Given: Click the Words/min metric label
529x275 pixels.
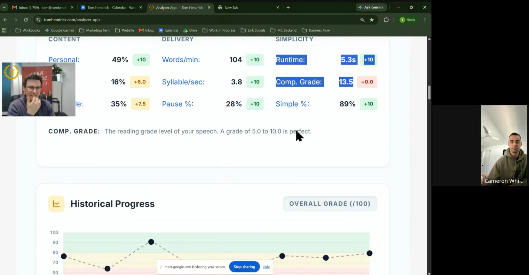Looking at the screenshot, I should (x=181, y=60).
